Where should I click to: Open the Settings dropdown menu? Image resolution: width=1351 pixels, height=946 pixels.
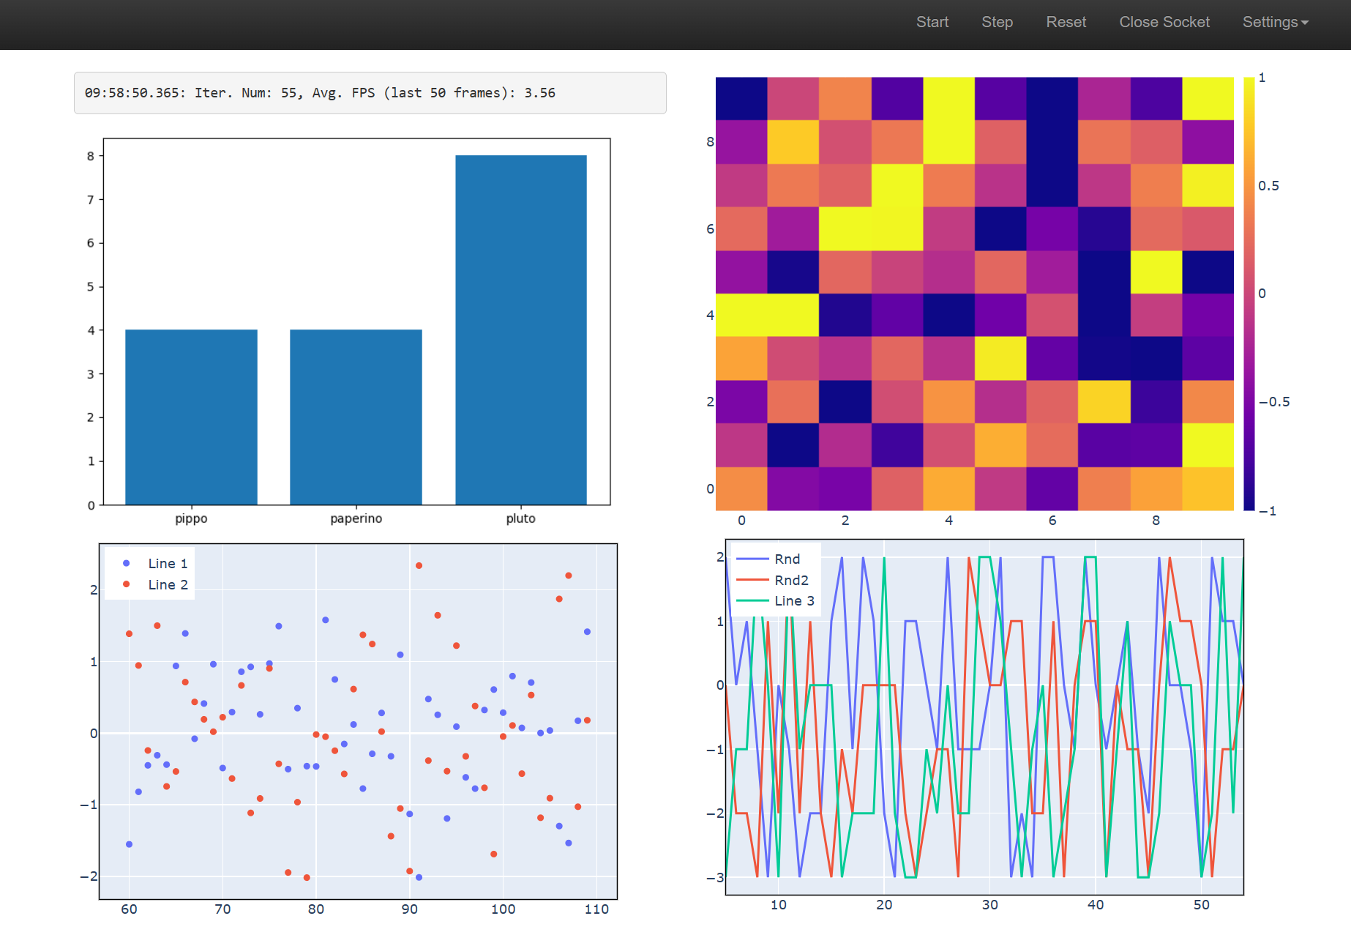pyautogui.click(x=1274, y=22)
